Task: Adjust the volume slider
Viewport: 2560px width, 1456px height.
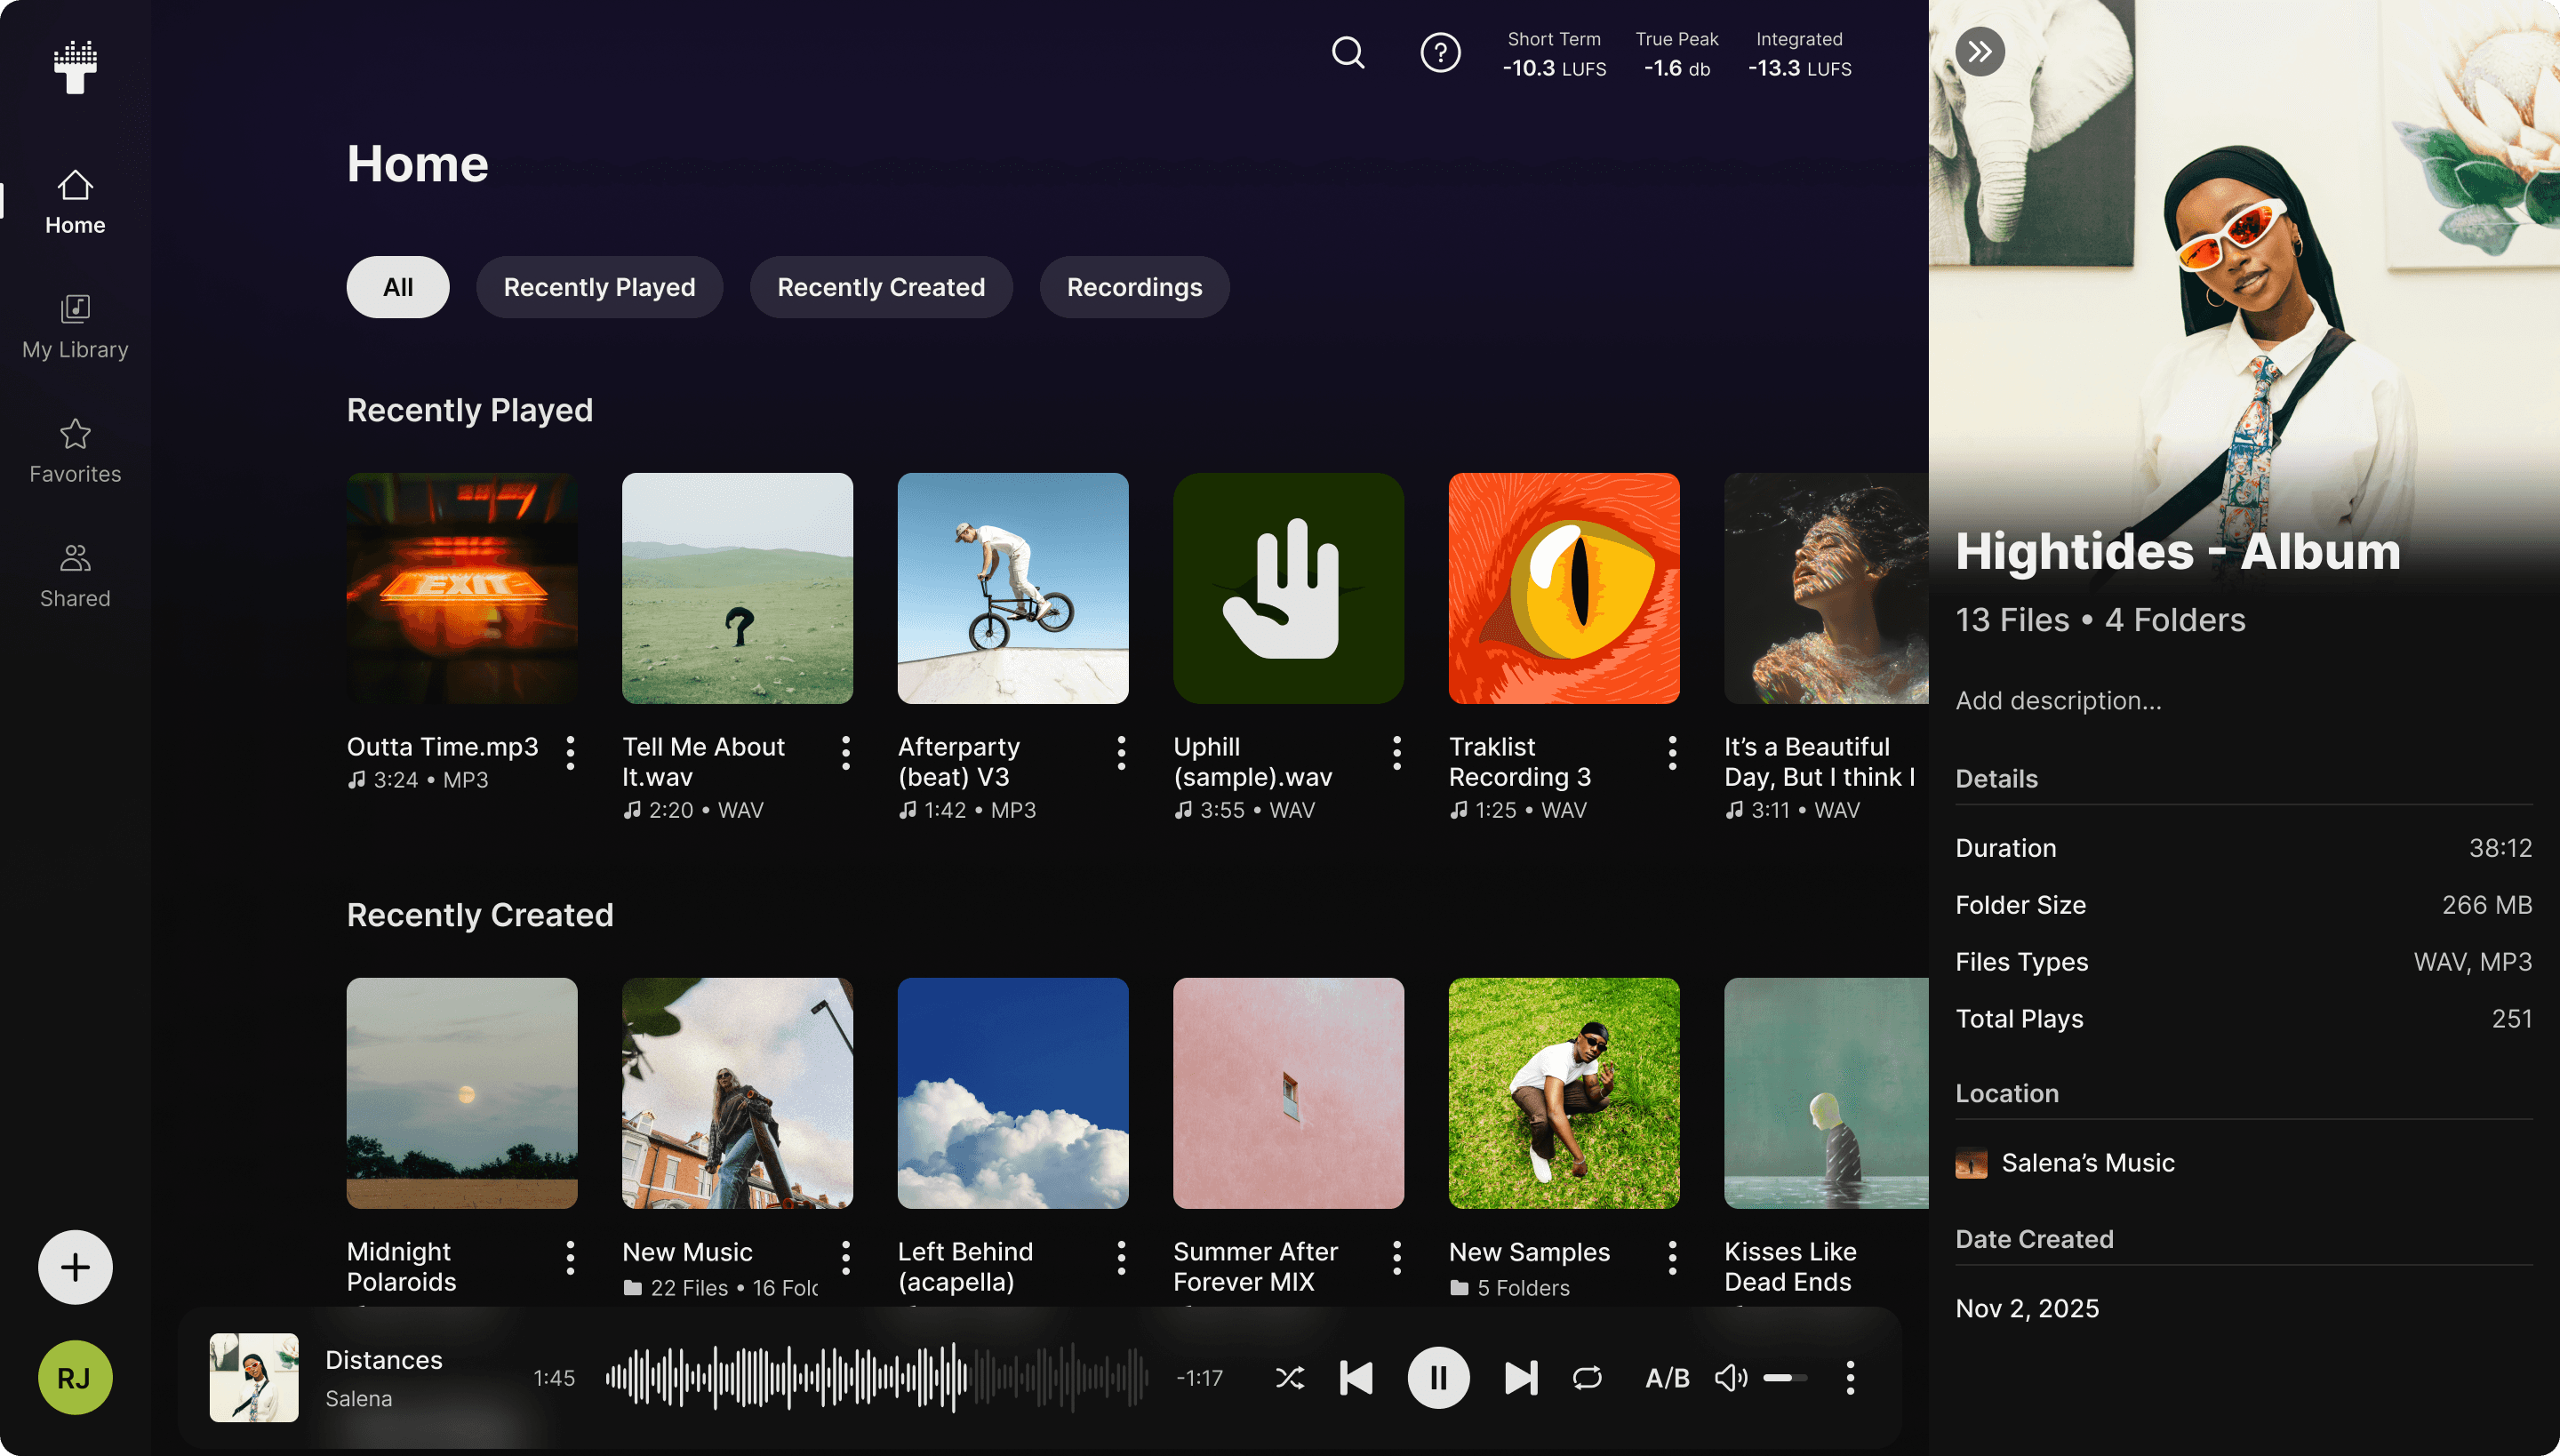Action: (x=1787, y=1377)
